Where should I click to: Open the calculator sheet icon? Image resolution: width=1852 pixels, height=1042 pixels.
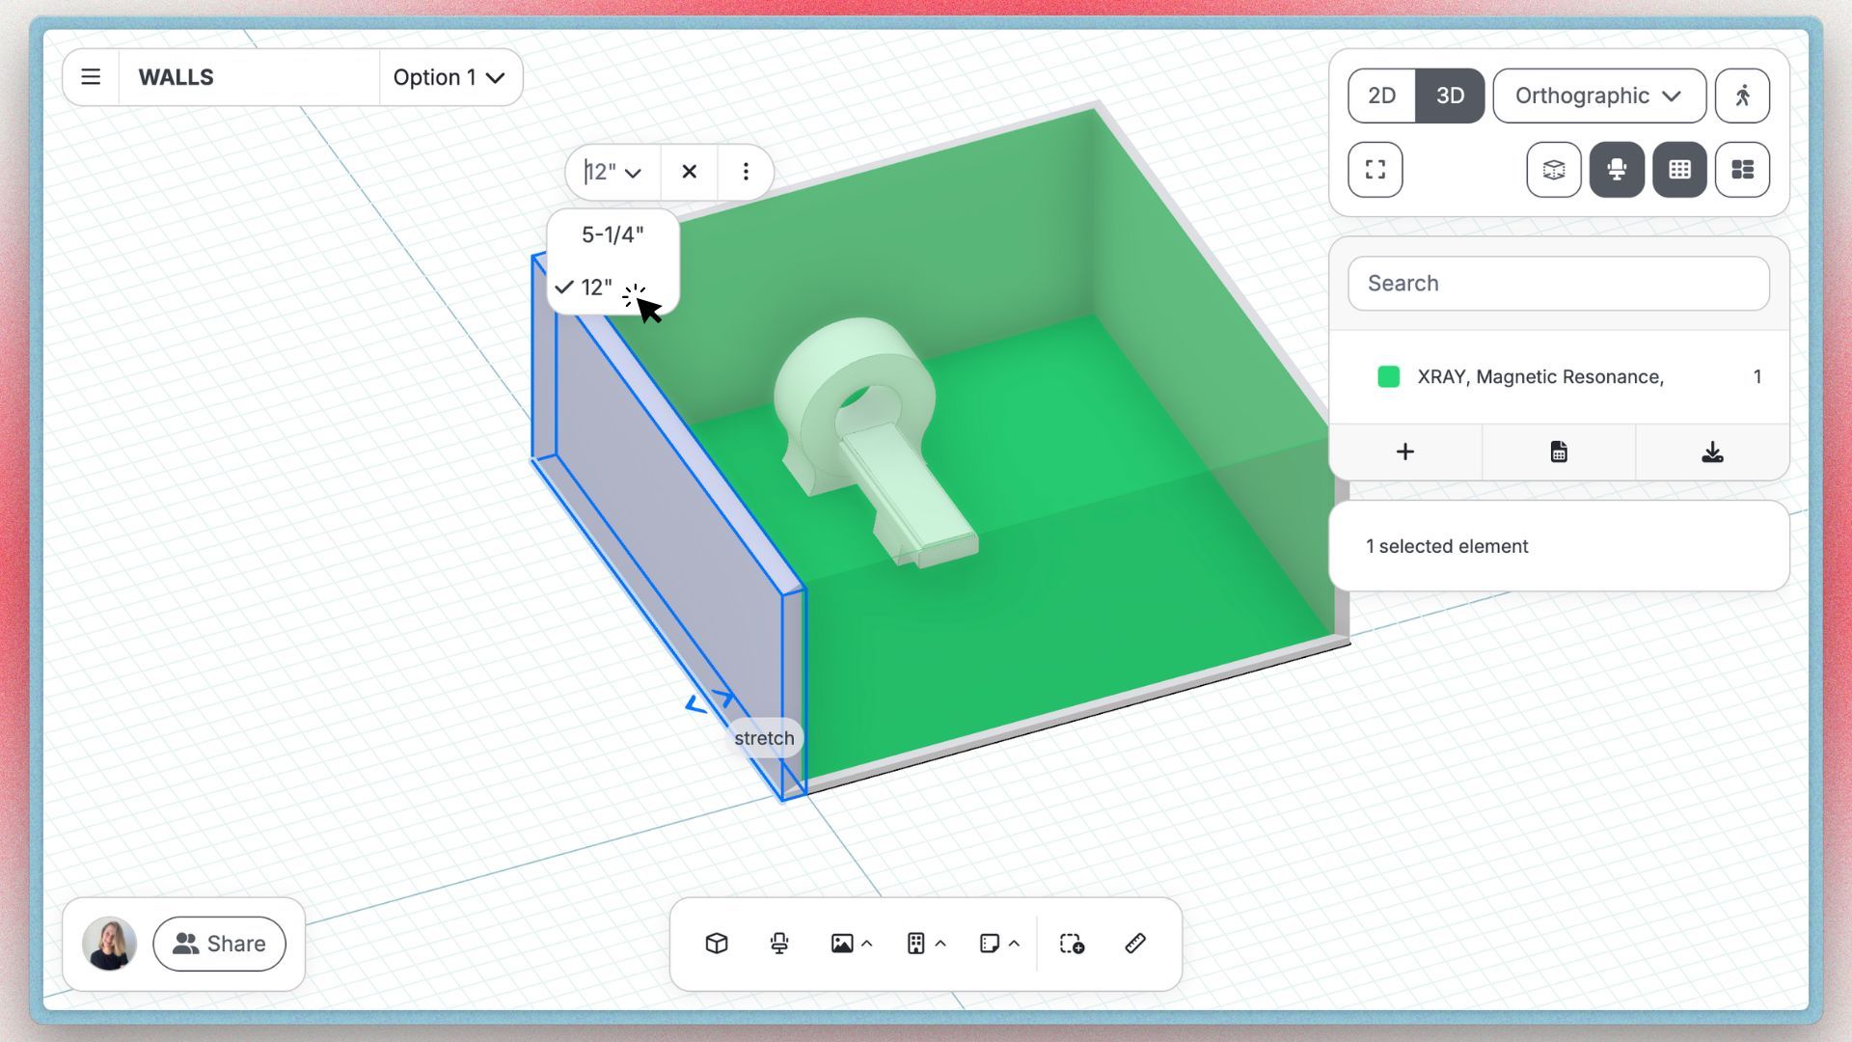click(1559, 452)
